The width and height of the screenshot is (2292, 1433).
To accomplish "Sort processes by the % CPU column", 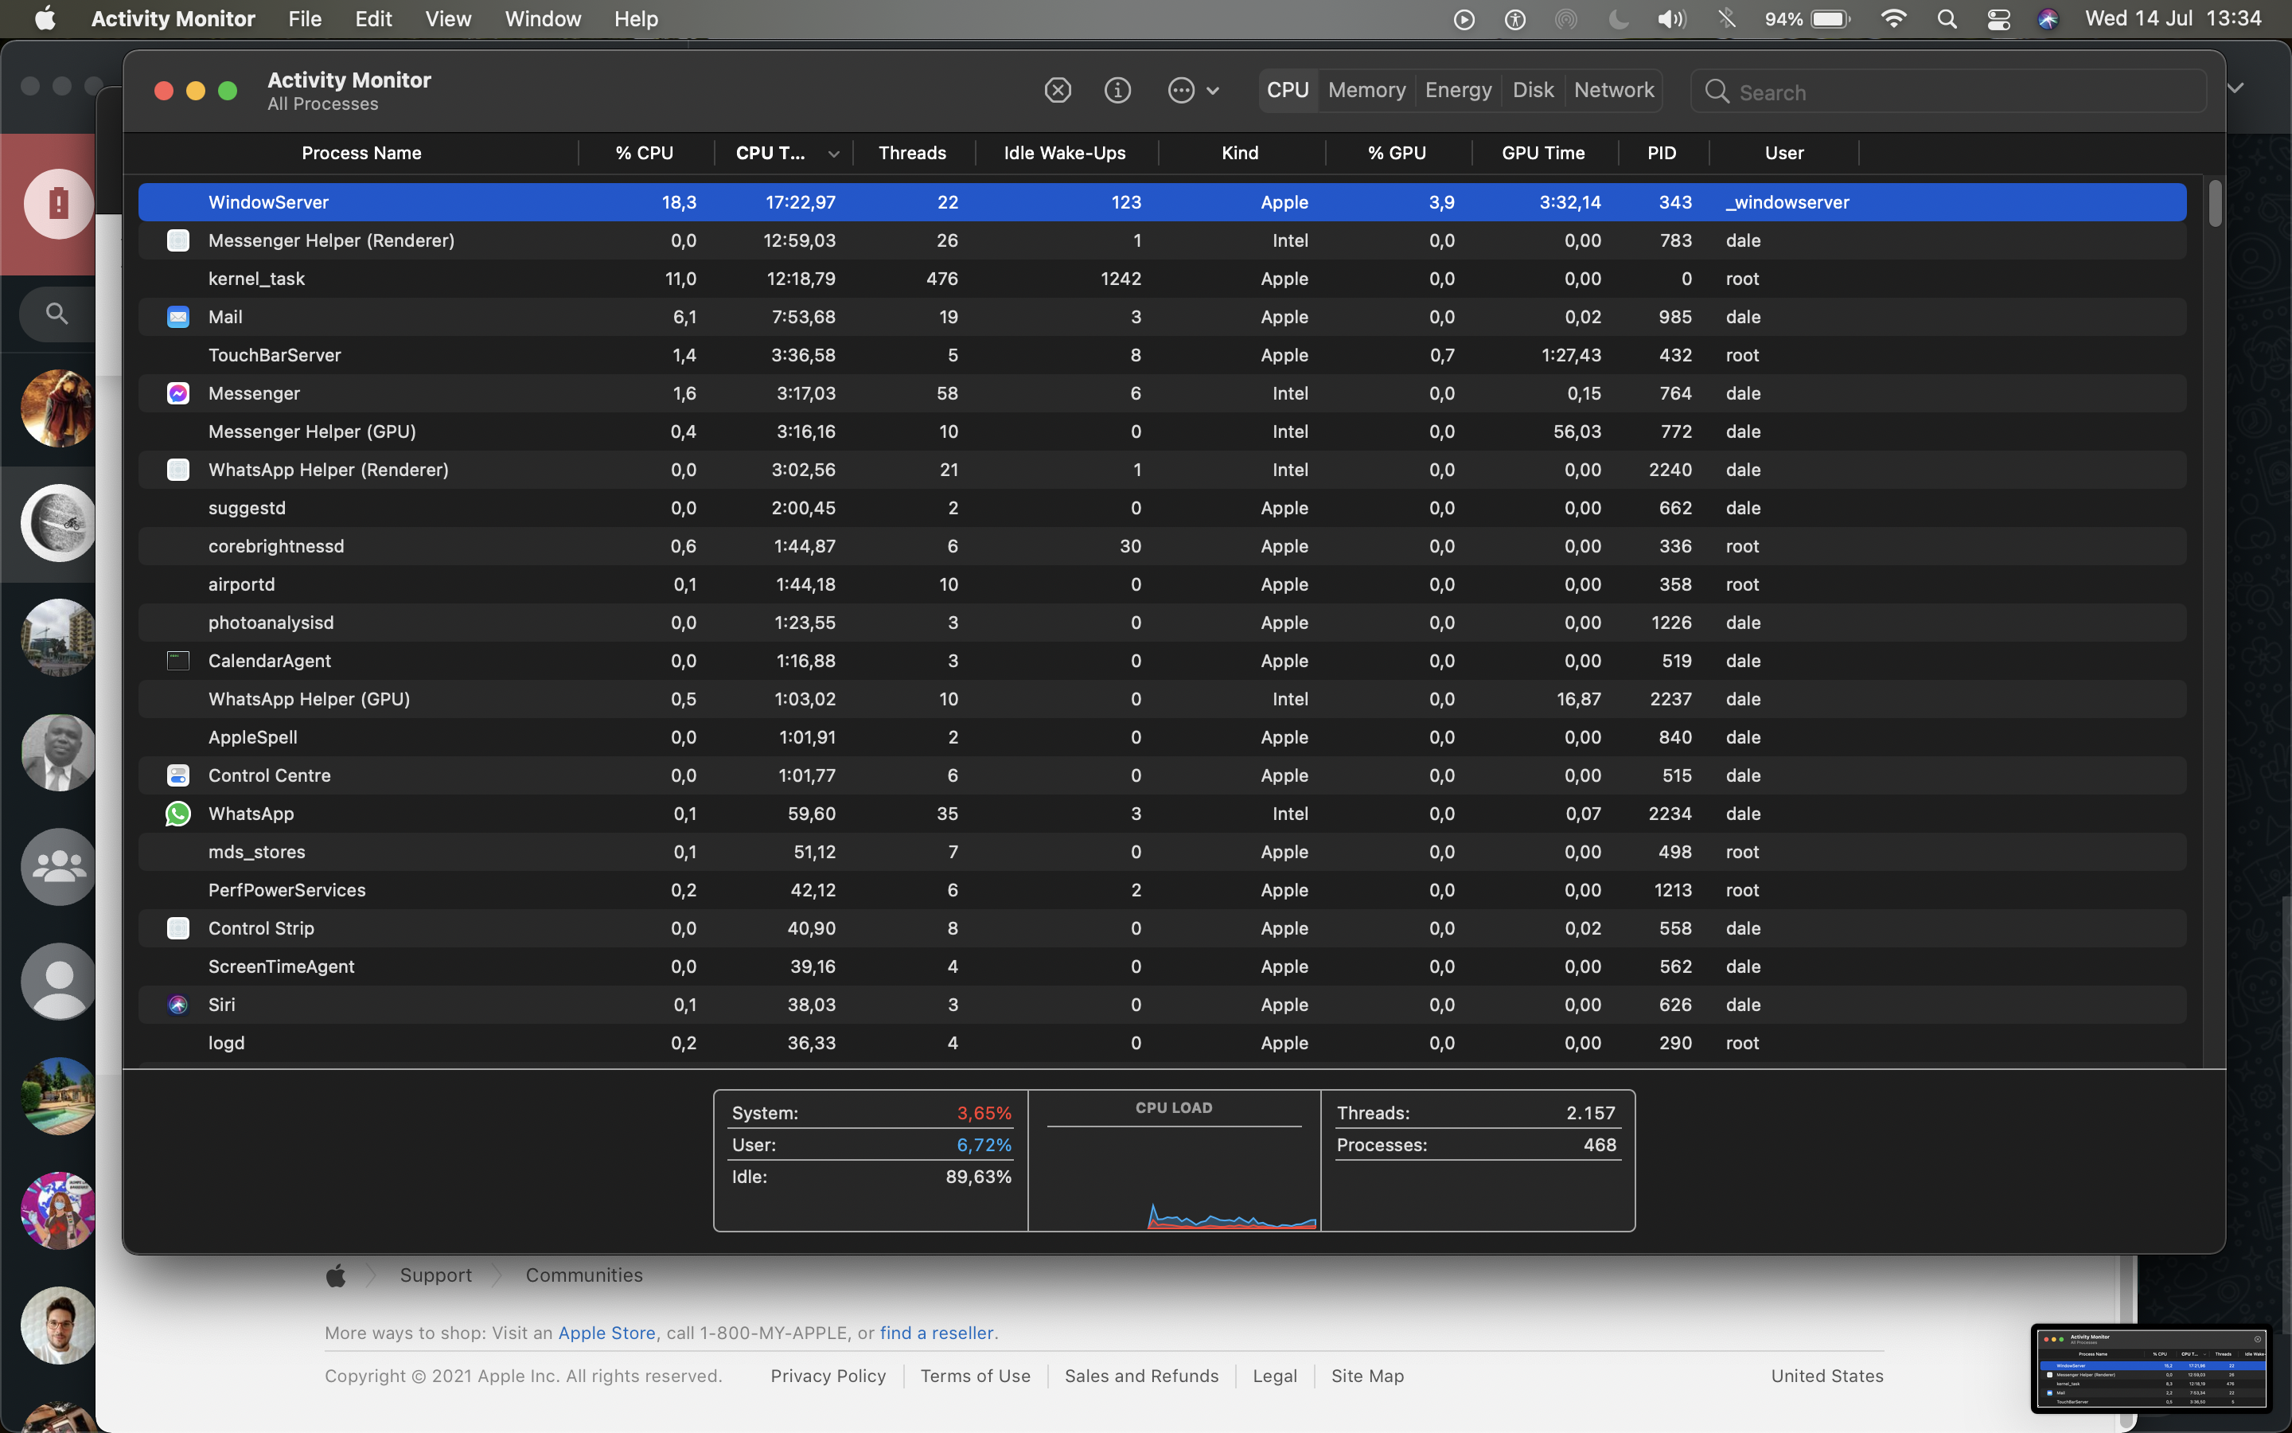I will 644,153.
